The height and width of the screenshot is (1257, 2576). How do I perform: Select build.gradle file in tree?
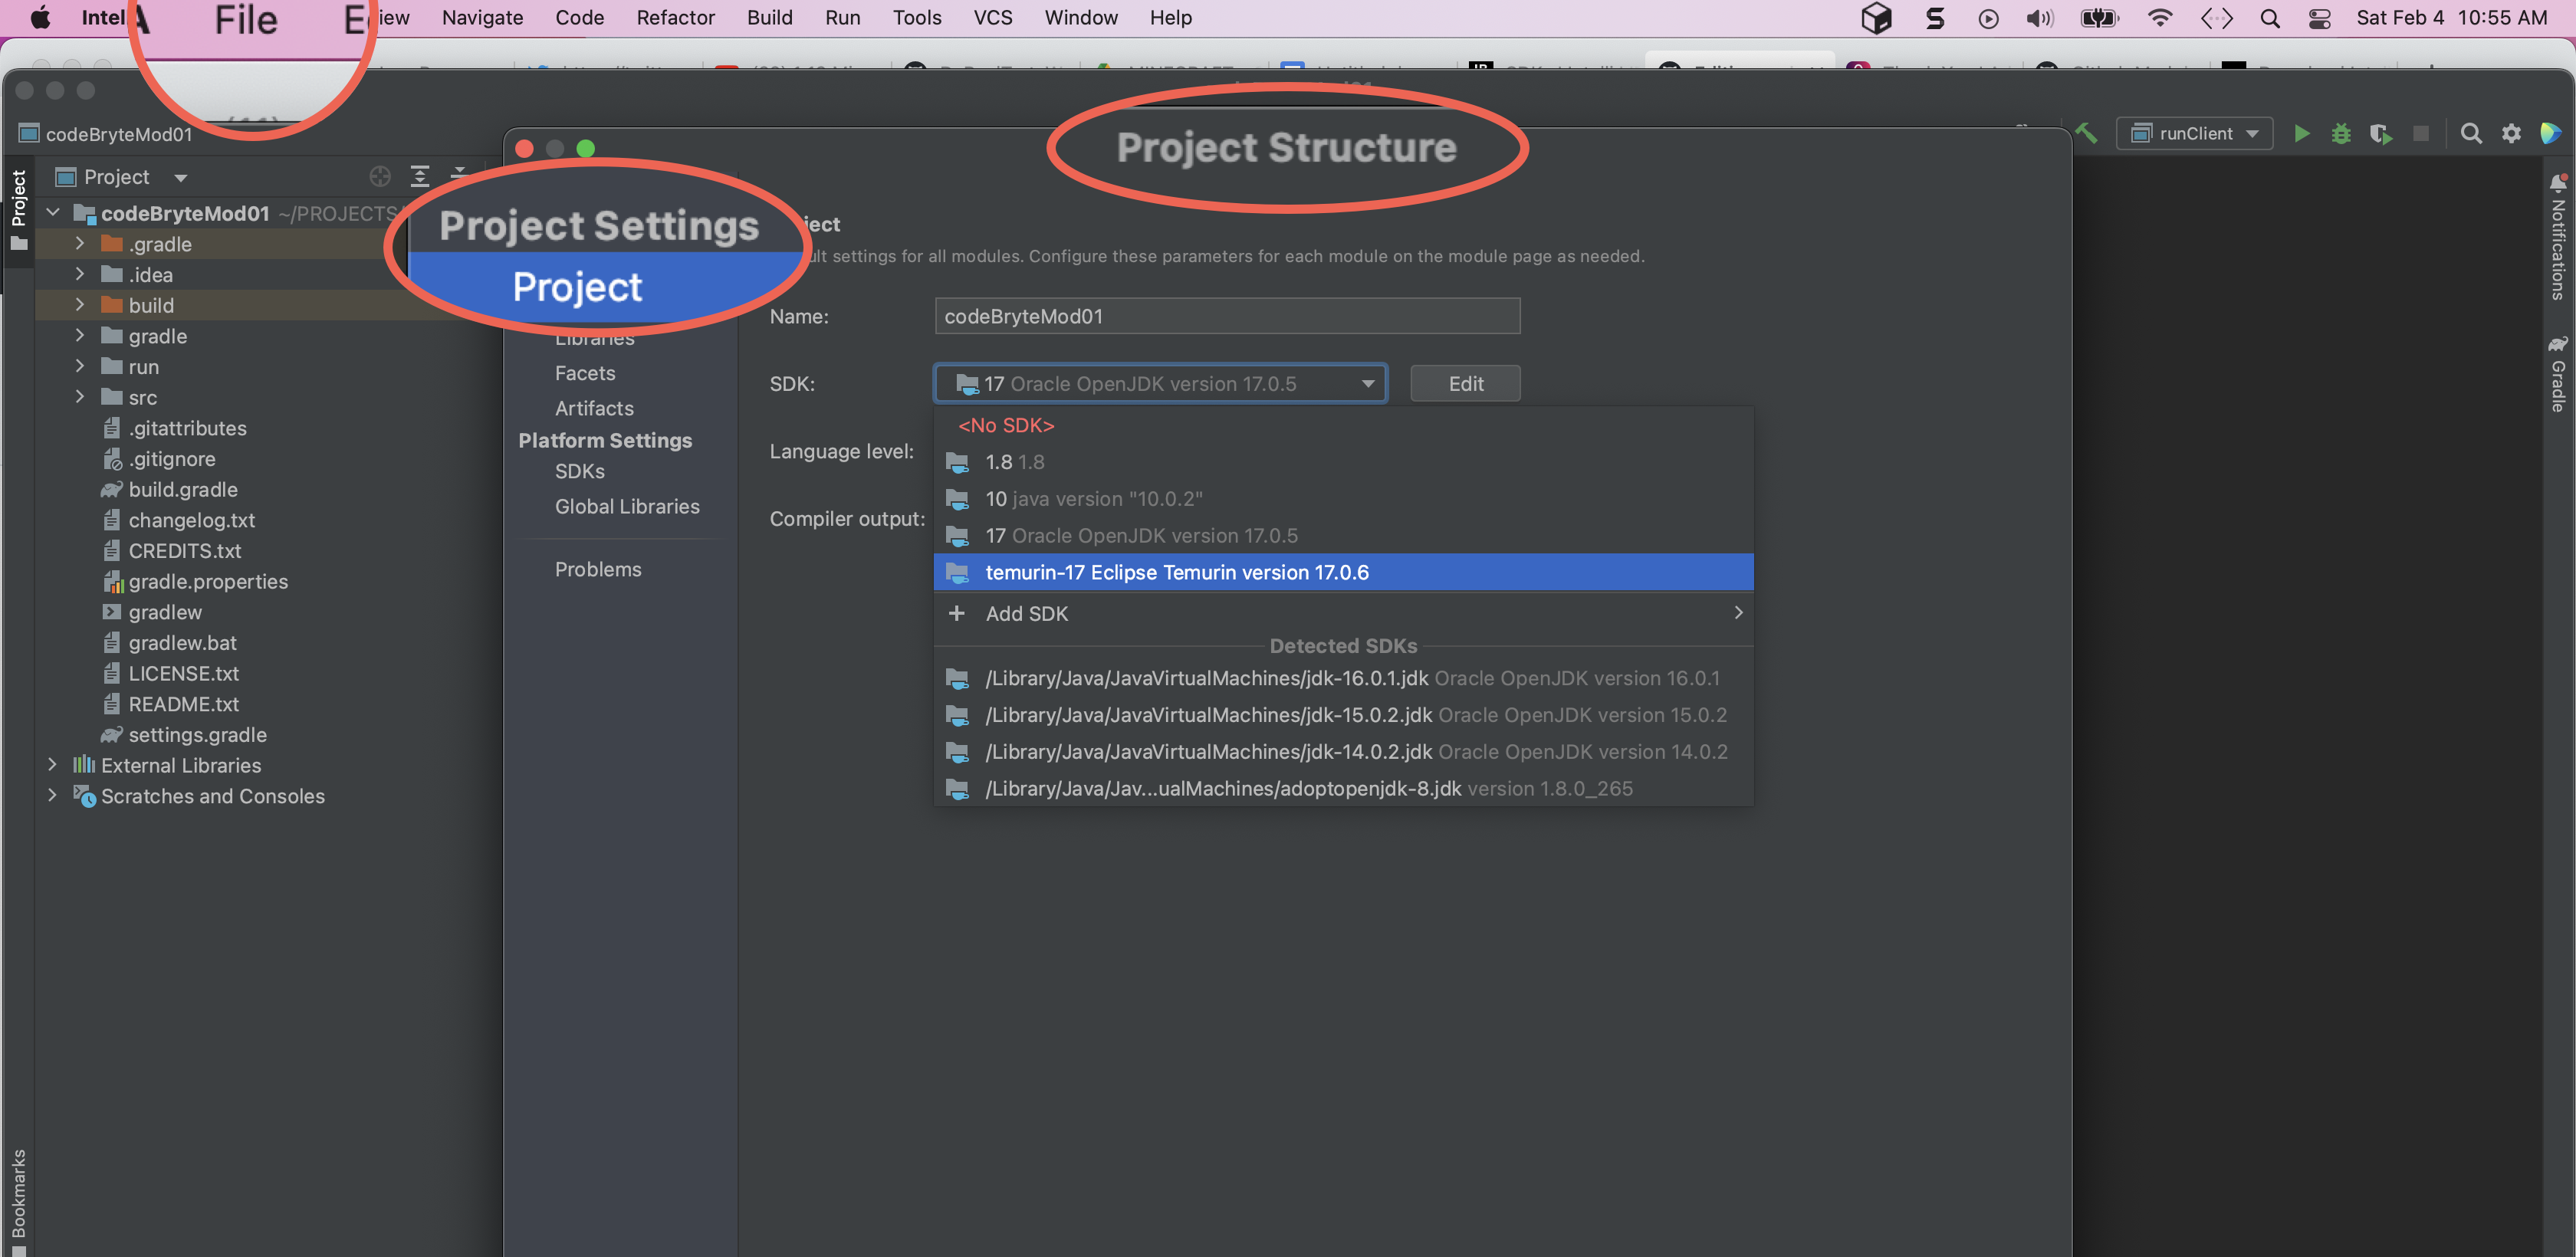183,489
